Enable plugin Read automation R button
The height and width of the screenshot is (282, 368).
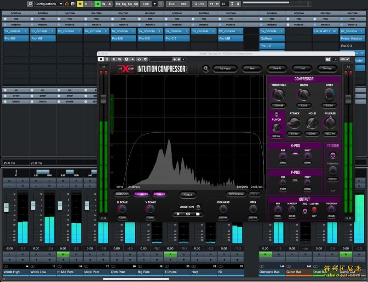click(x=114, y=59)
